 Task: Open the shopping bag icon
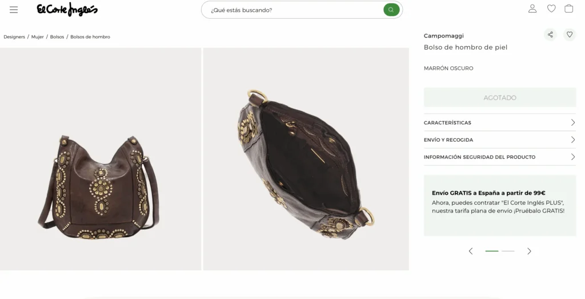point(569,9)
